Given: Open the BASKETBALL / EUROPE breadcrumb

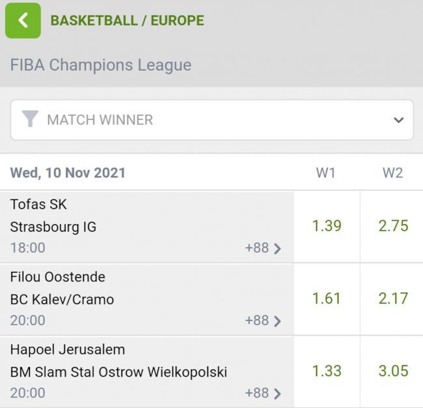Looking at the screenshot, I should (127, 20).
